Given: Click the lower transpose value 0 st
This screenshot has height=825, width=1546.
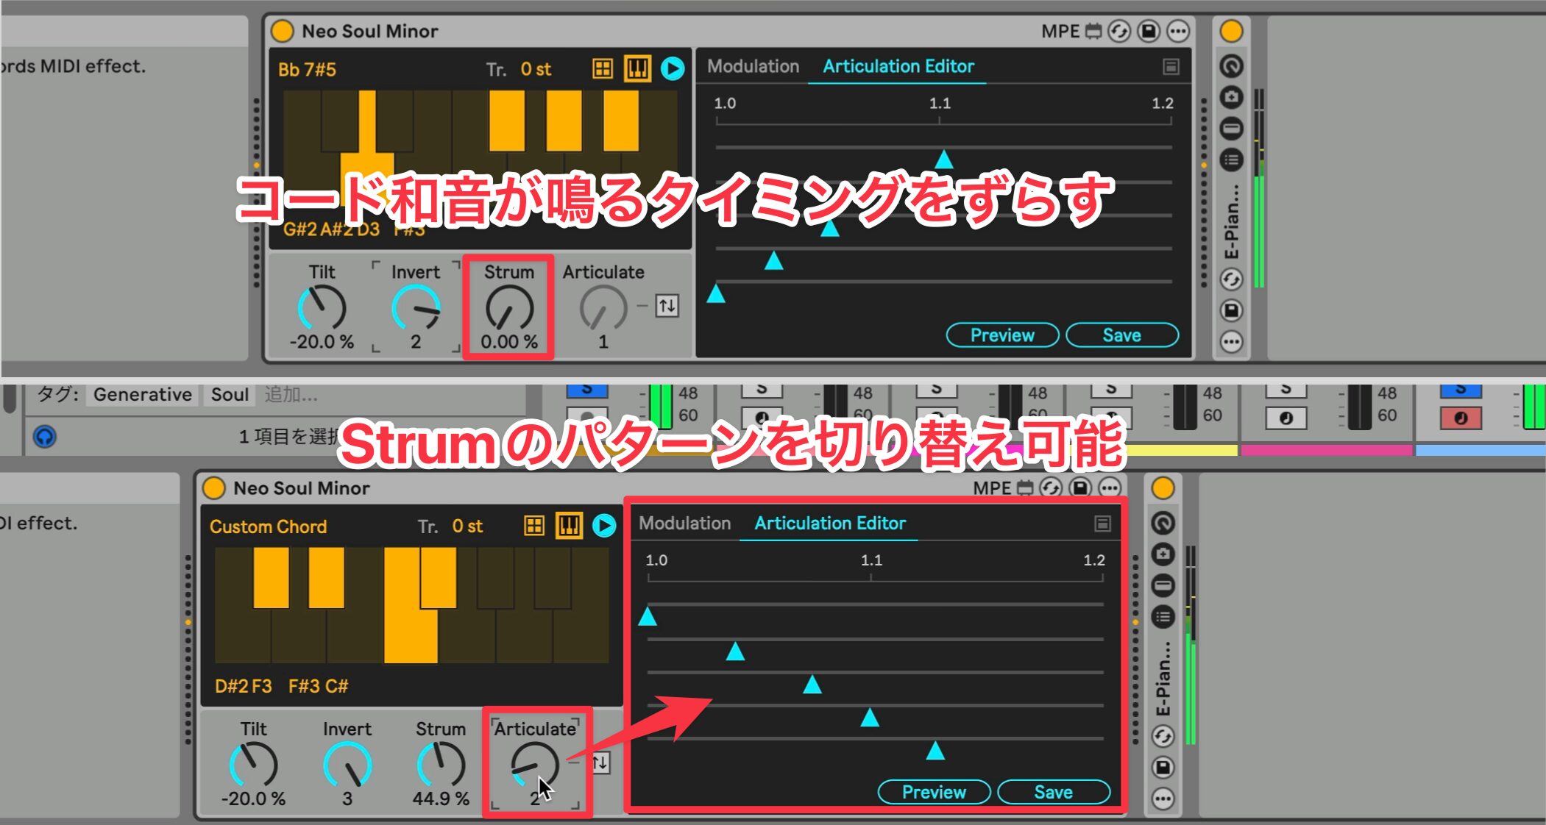Looking at the screenshot, I should (467, 526).
